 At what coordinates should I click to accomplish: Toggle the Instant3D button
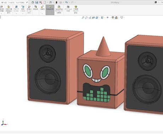click(x=50, y=10)
